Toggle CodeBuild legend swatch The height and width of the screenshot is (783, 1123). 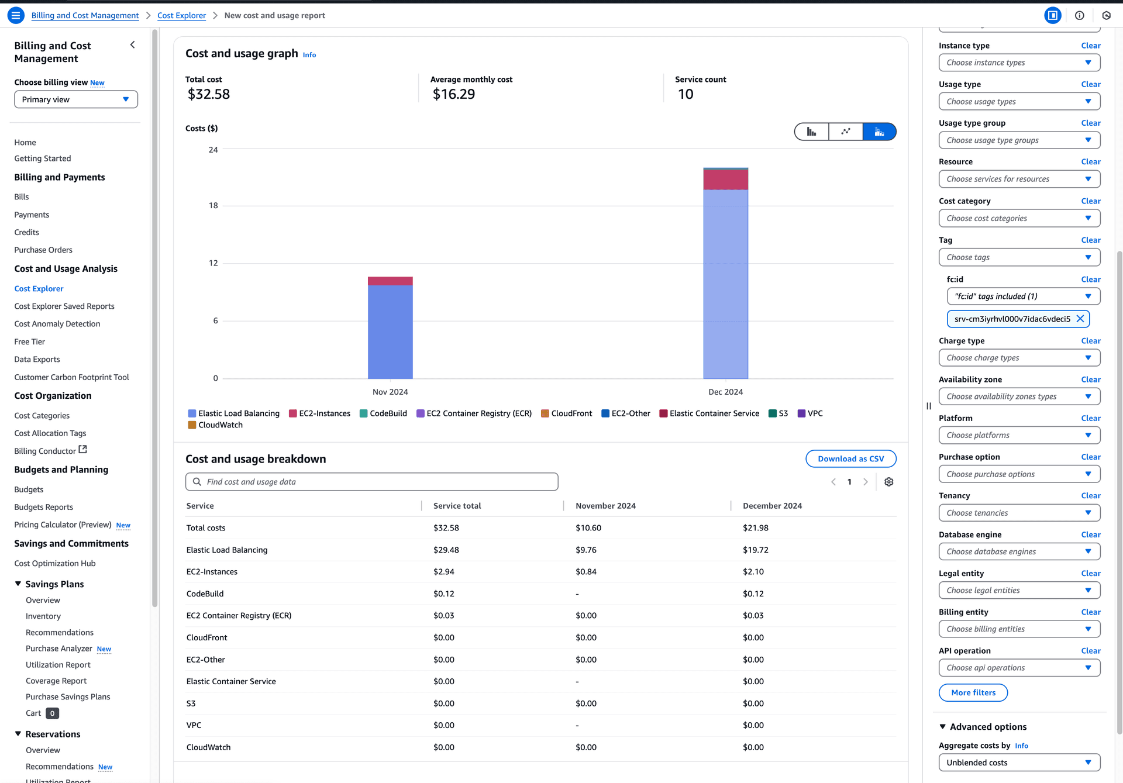(x=364, y=413)
